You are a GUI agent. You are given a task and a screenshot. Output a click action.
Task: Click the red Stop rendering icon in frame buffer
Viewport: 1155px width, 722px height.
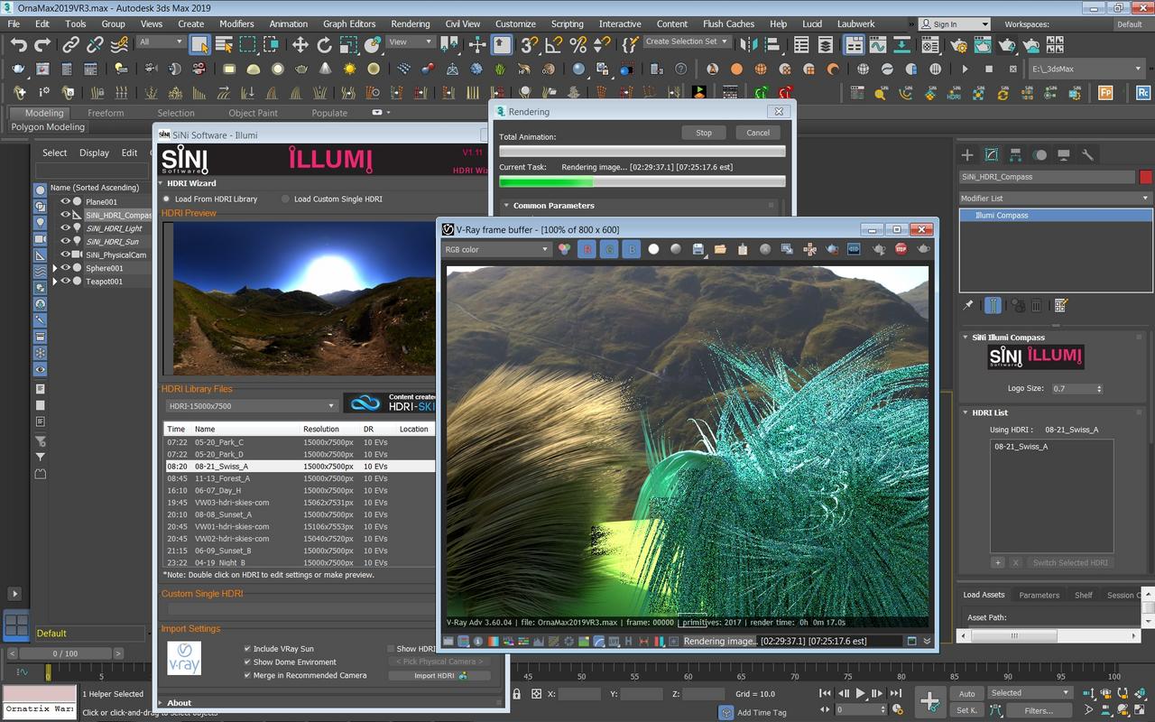[x=901, y=249]
